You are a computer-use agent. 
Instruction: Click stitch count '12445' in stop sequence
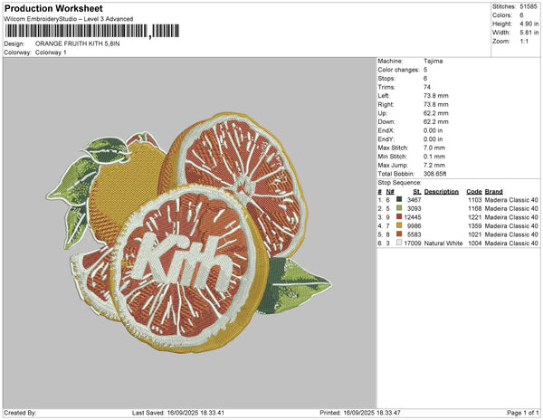(x=413, y=217)
